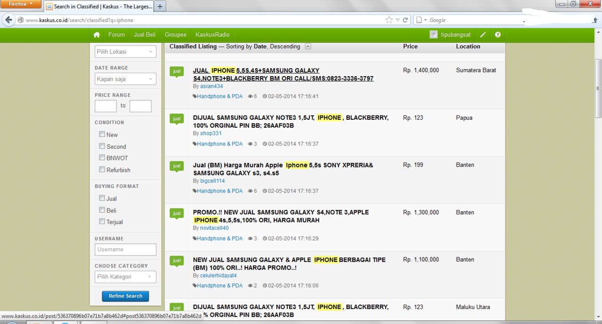This screenshot has width=602, height=324.
Task: Open PROMO.!! NEW JUAL SAMSUNG listing title
Action: [x=281, y=216]
